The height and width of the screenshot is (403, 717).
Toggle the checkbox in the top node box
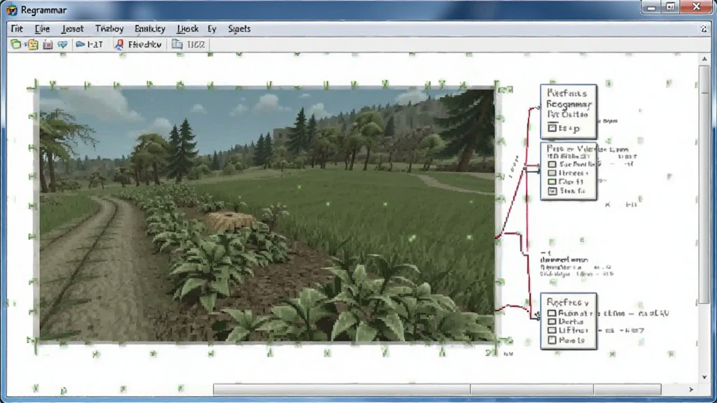[552, 128]
